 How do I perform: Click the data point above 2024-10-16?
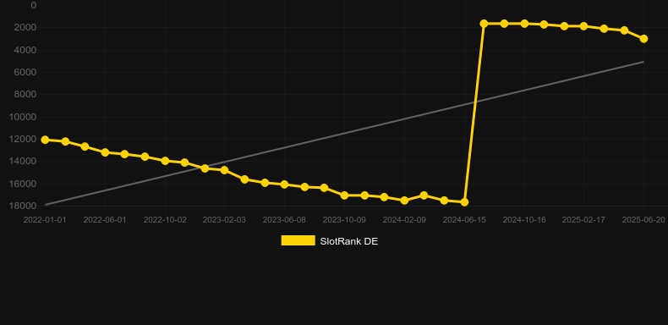[524, 24]
